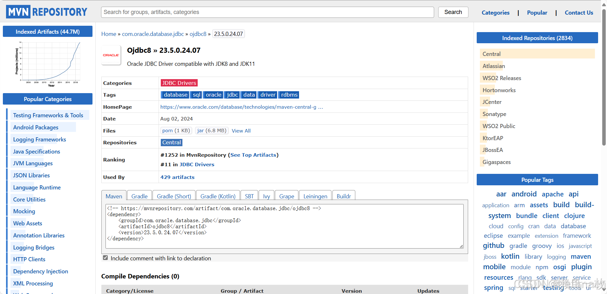Open the Oracle homepage URL link

pos(242,107)
